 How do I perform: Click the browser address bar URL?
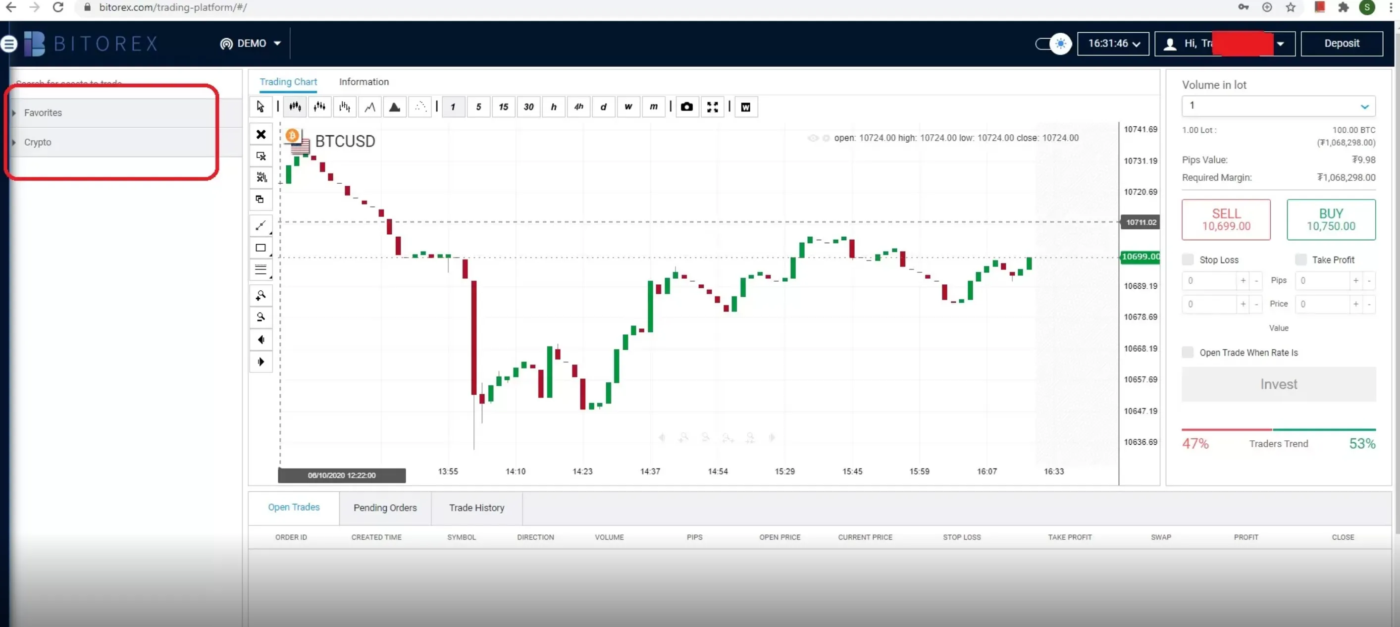(x=173, y=7)
